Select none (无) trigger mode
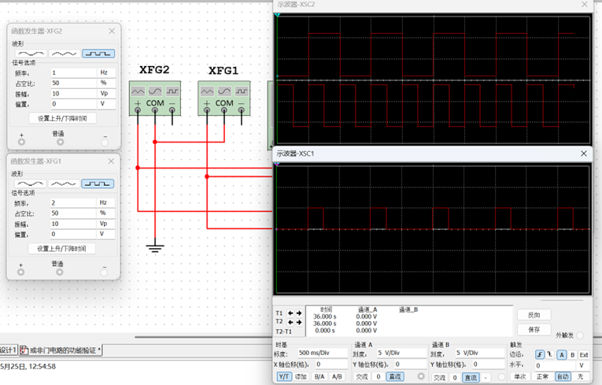The height and width of the screenshot is (385, 602). [581, 376]
